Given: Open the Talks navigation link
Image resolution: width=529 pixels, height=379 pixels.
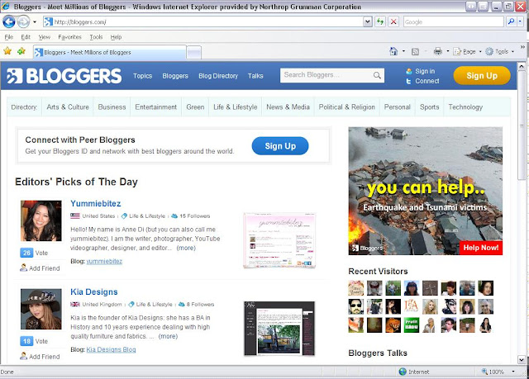Looking at the screenshot, I should [255, 76].
